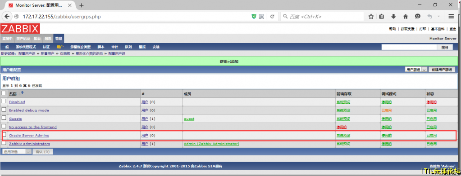461x176 pixels.
Task: Click the browser back arrow button
Action: click(x=7, y=17)
